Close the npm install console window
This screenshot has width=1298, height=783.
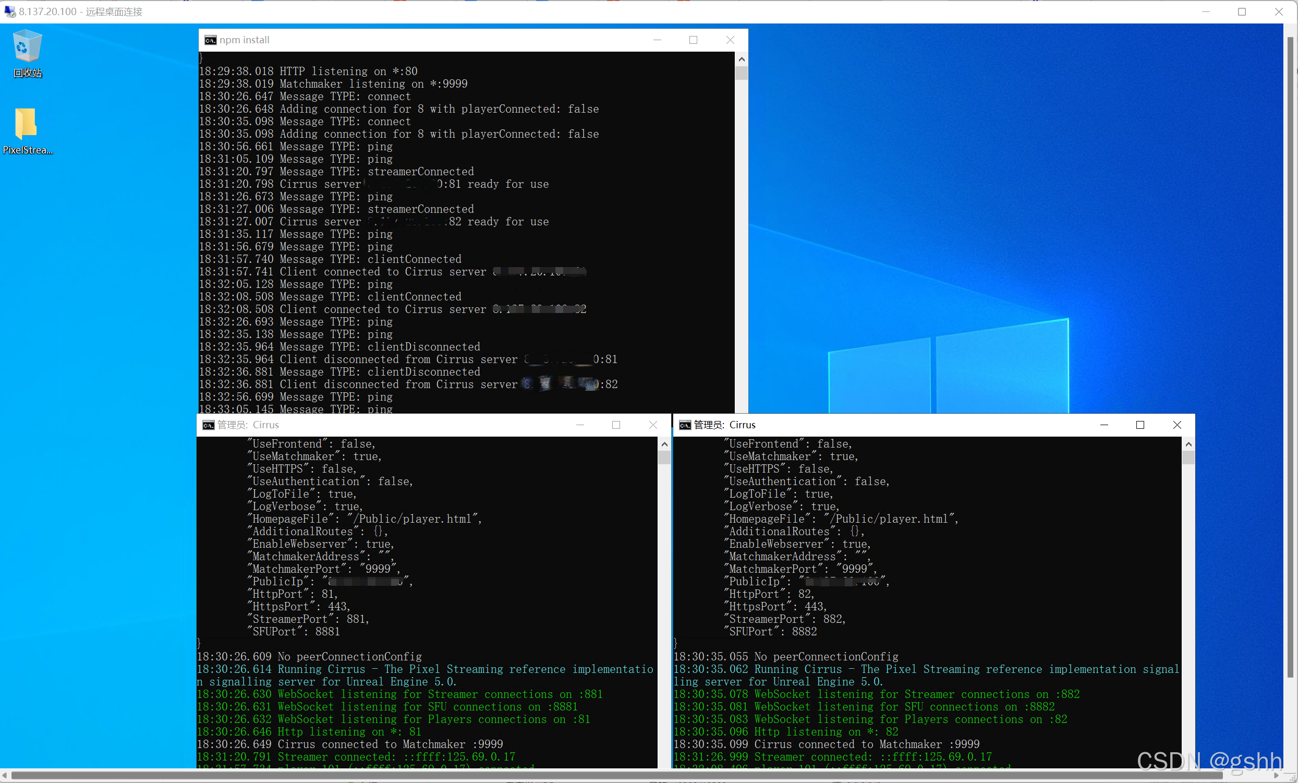click(x=730, y=40)
